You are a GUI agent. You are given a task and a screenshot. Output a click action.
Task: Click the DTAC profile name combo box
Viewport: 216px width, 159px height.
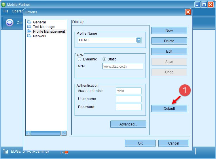[110, 40]
